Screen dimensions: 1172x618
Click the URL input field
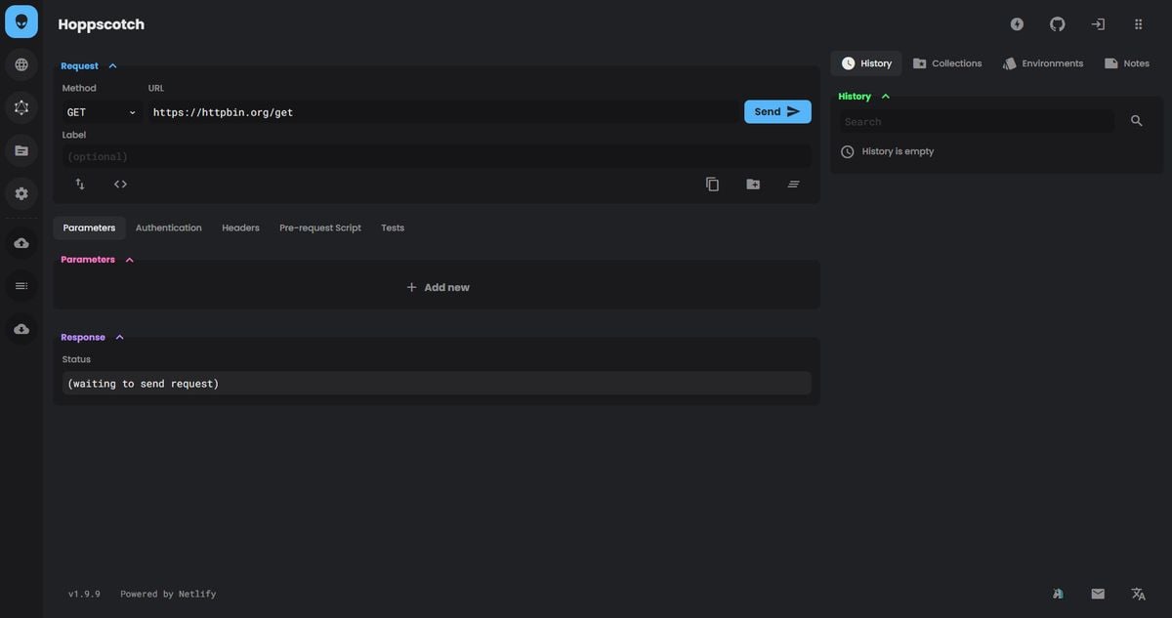(443, 112)
